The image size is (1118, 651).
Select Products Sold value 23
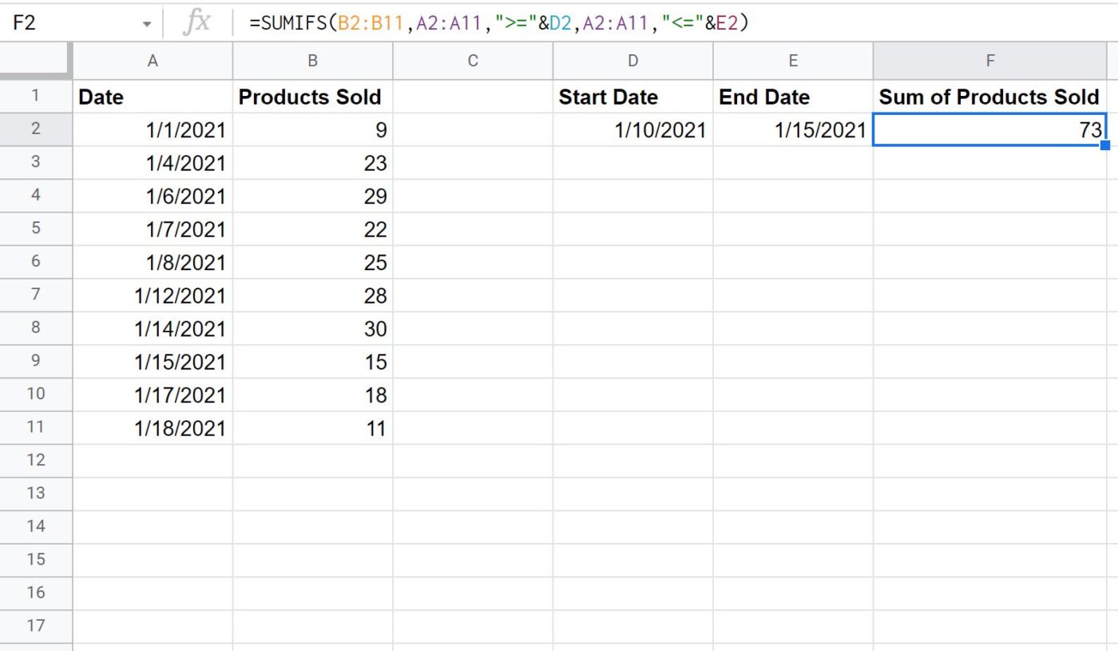click(x=312, y=163)
